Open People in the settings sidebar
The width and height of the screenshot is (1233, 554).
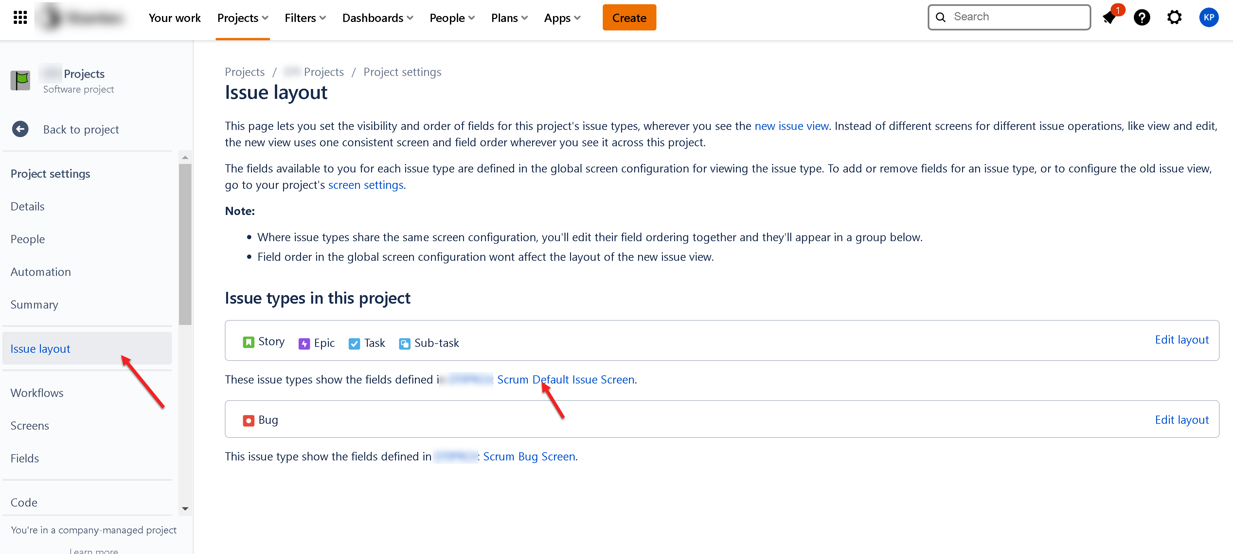point(28,239)
